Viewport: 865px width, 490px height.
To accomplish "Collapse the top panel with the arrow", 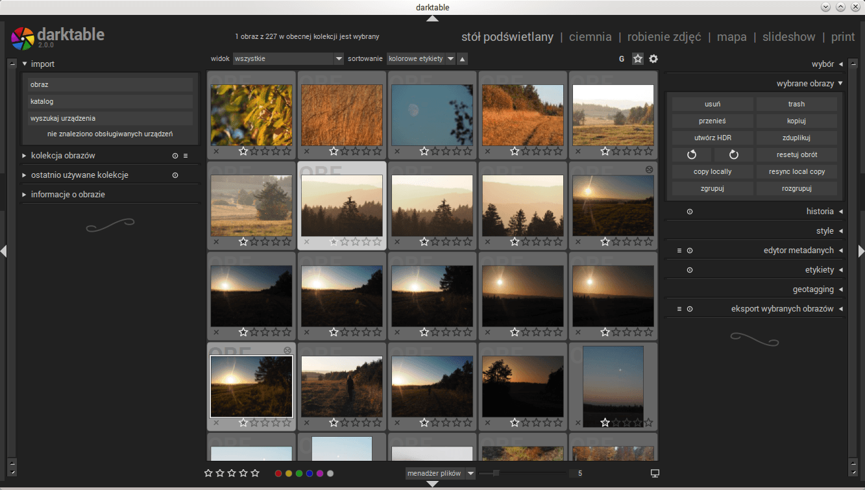I will (432, 18).
